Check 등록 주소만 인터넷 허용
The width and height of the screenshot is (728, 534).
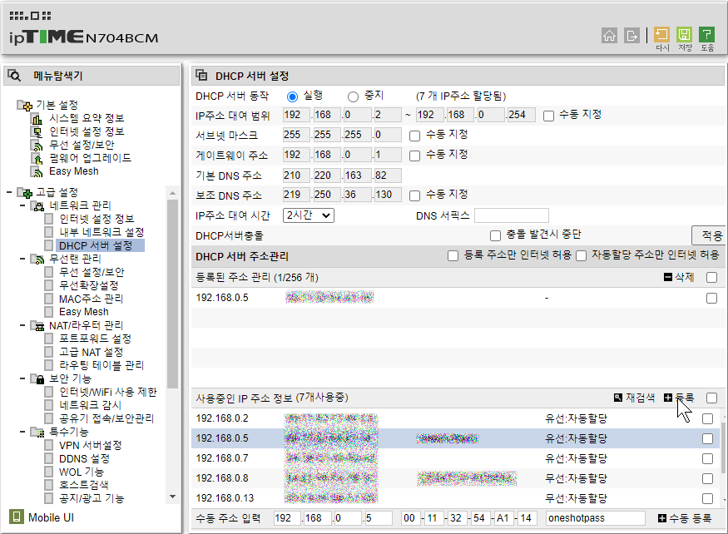453,255
